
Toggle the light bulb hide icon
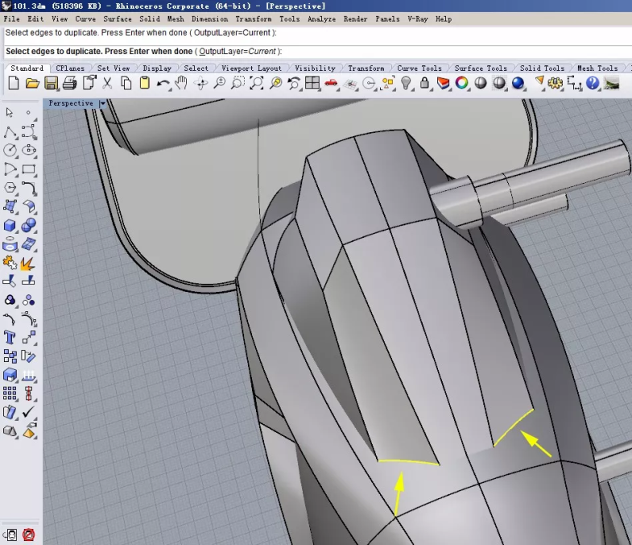(x=406, y=83)
